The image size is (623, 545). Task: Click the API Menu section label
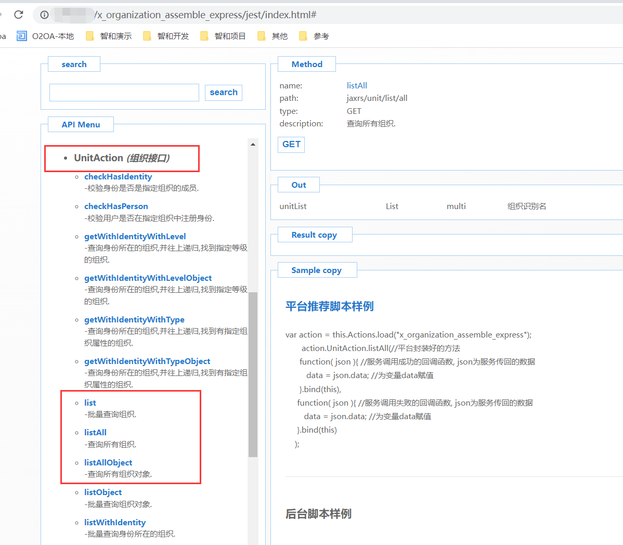[81, 125]
